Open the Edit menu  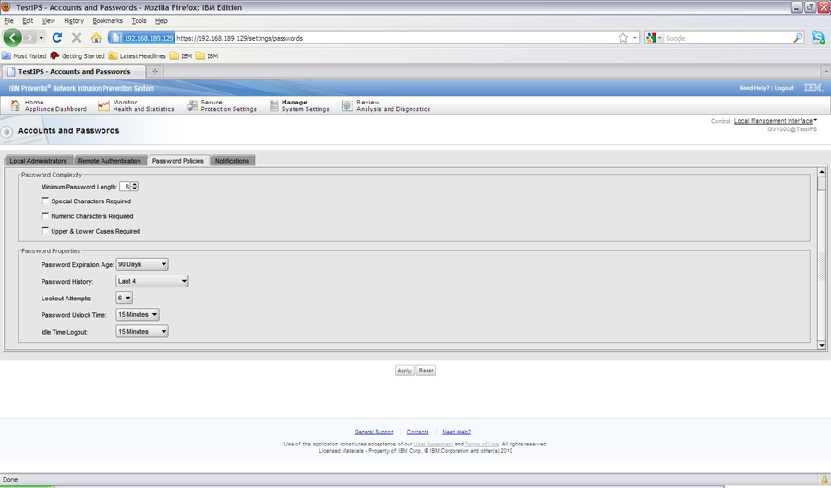tap(28, 20)
